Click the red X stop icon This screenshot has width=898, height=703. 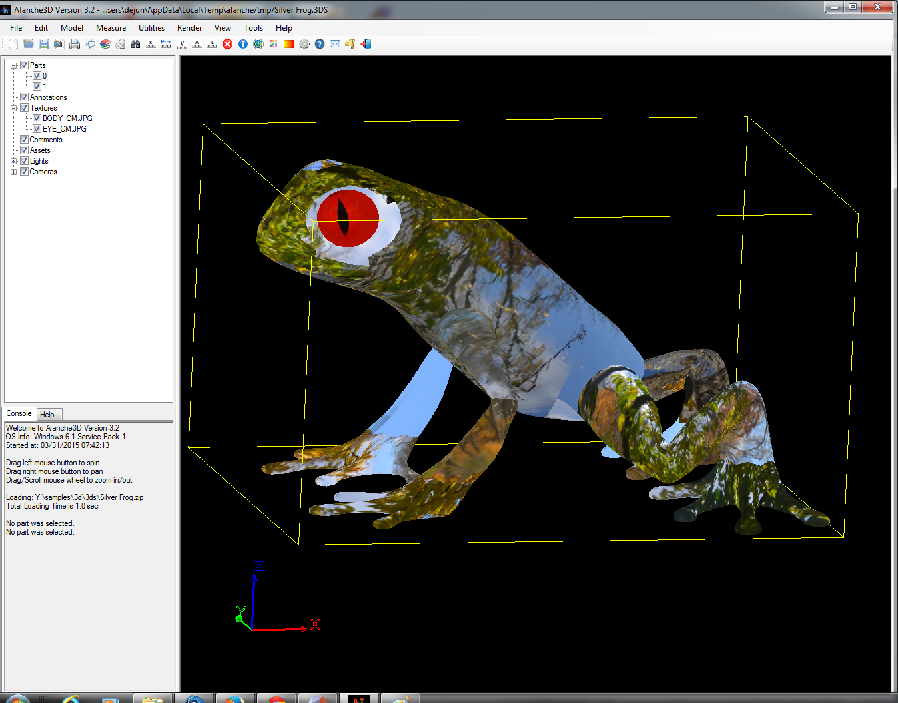228,44
